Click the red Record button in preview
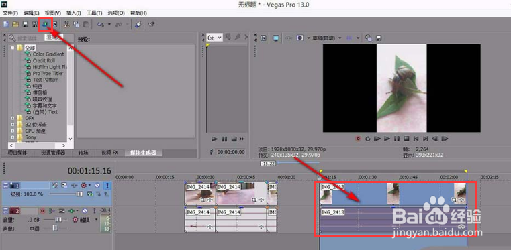This screenshot has width=511, height=250. [x=358, y=139]
